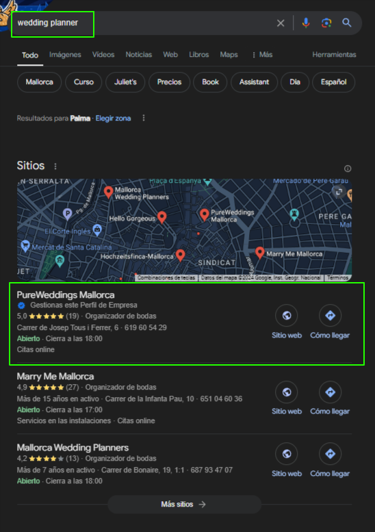Click phone number 619 60 54 29
This screenshot has width=375, height=532.
(x=146, y=328)
